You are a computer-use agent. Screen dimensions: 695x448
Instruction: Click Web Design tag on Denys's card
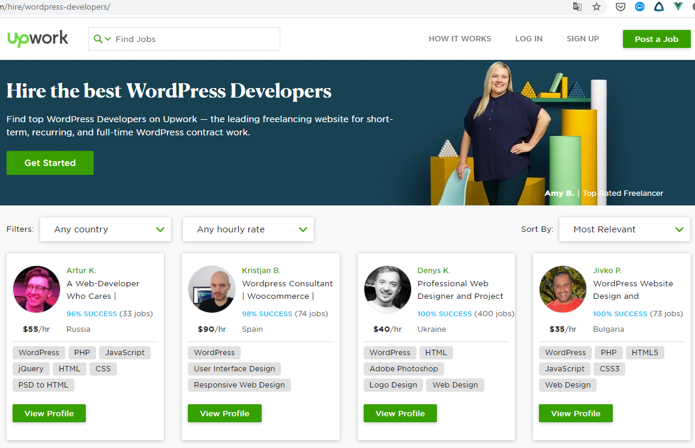coord(455,385)
